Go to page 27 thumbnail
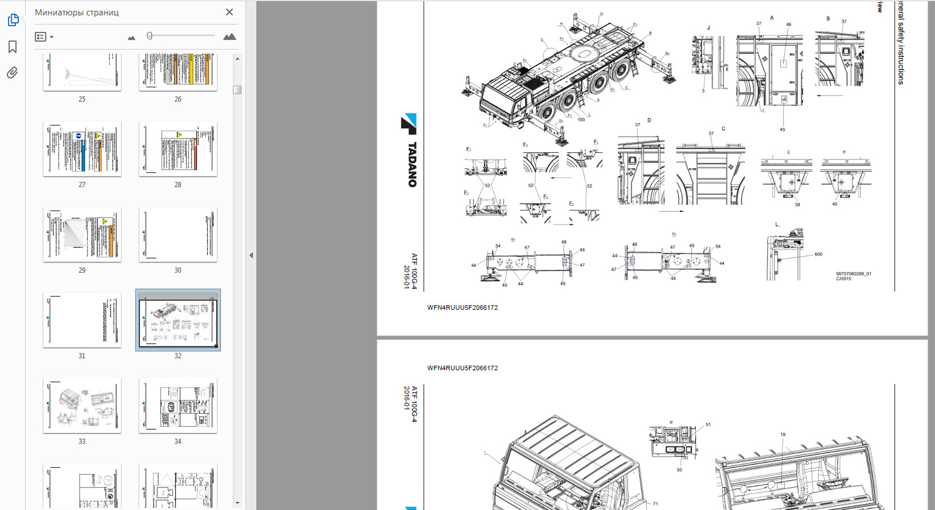The image size is (935, 510). [x=82, y=149]
